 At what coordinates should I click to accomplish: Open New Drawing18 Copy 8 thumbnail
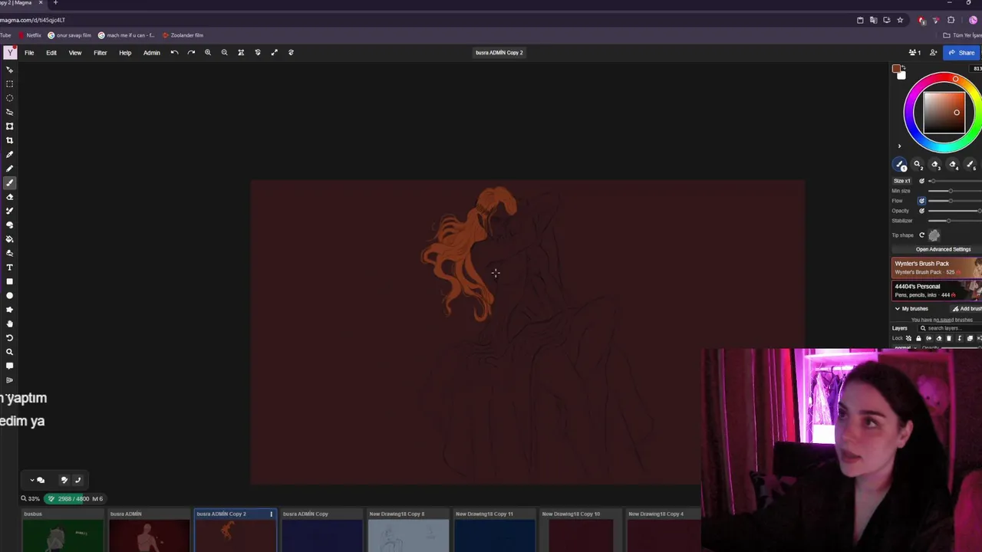pos(408,531)
